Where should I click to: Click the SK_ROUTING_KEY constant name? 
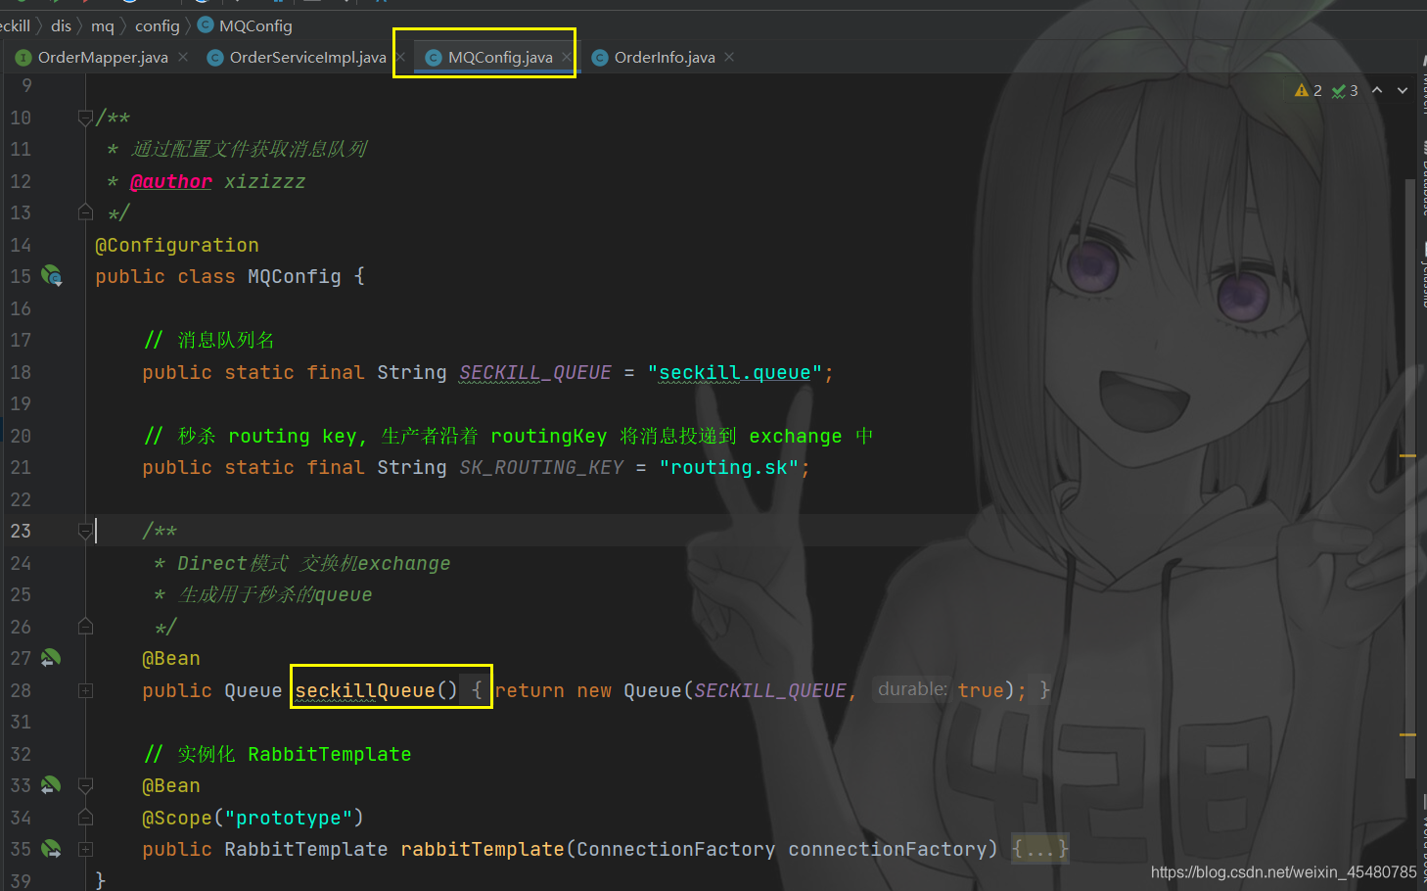541,467
